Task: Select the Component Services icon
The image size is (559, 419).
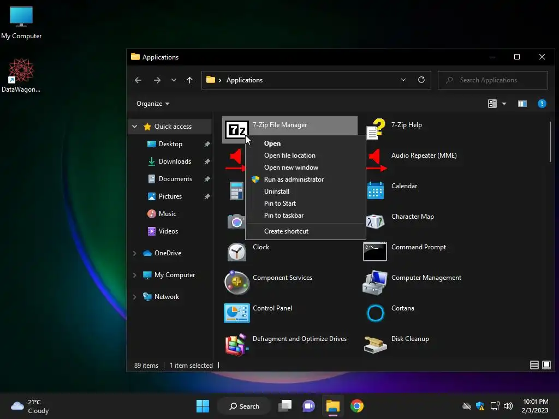Action: tap(237, 283)
